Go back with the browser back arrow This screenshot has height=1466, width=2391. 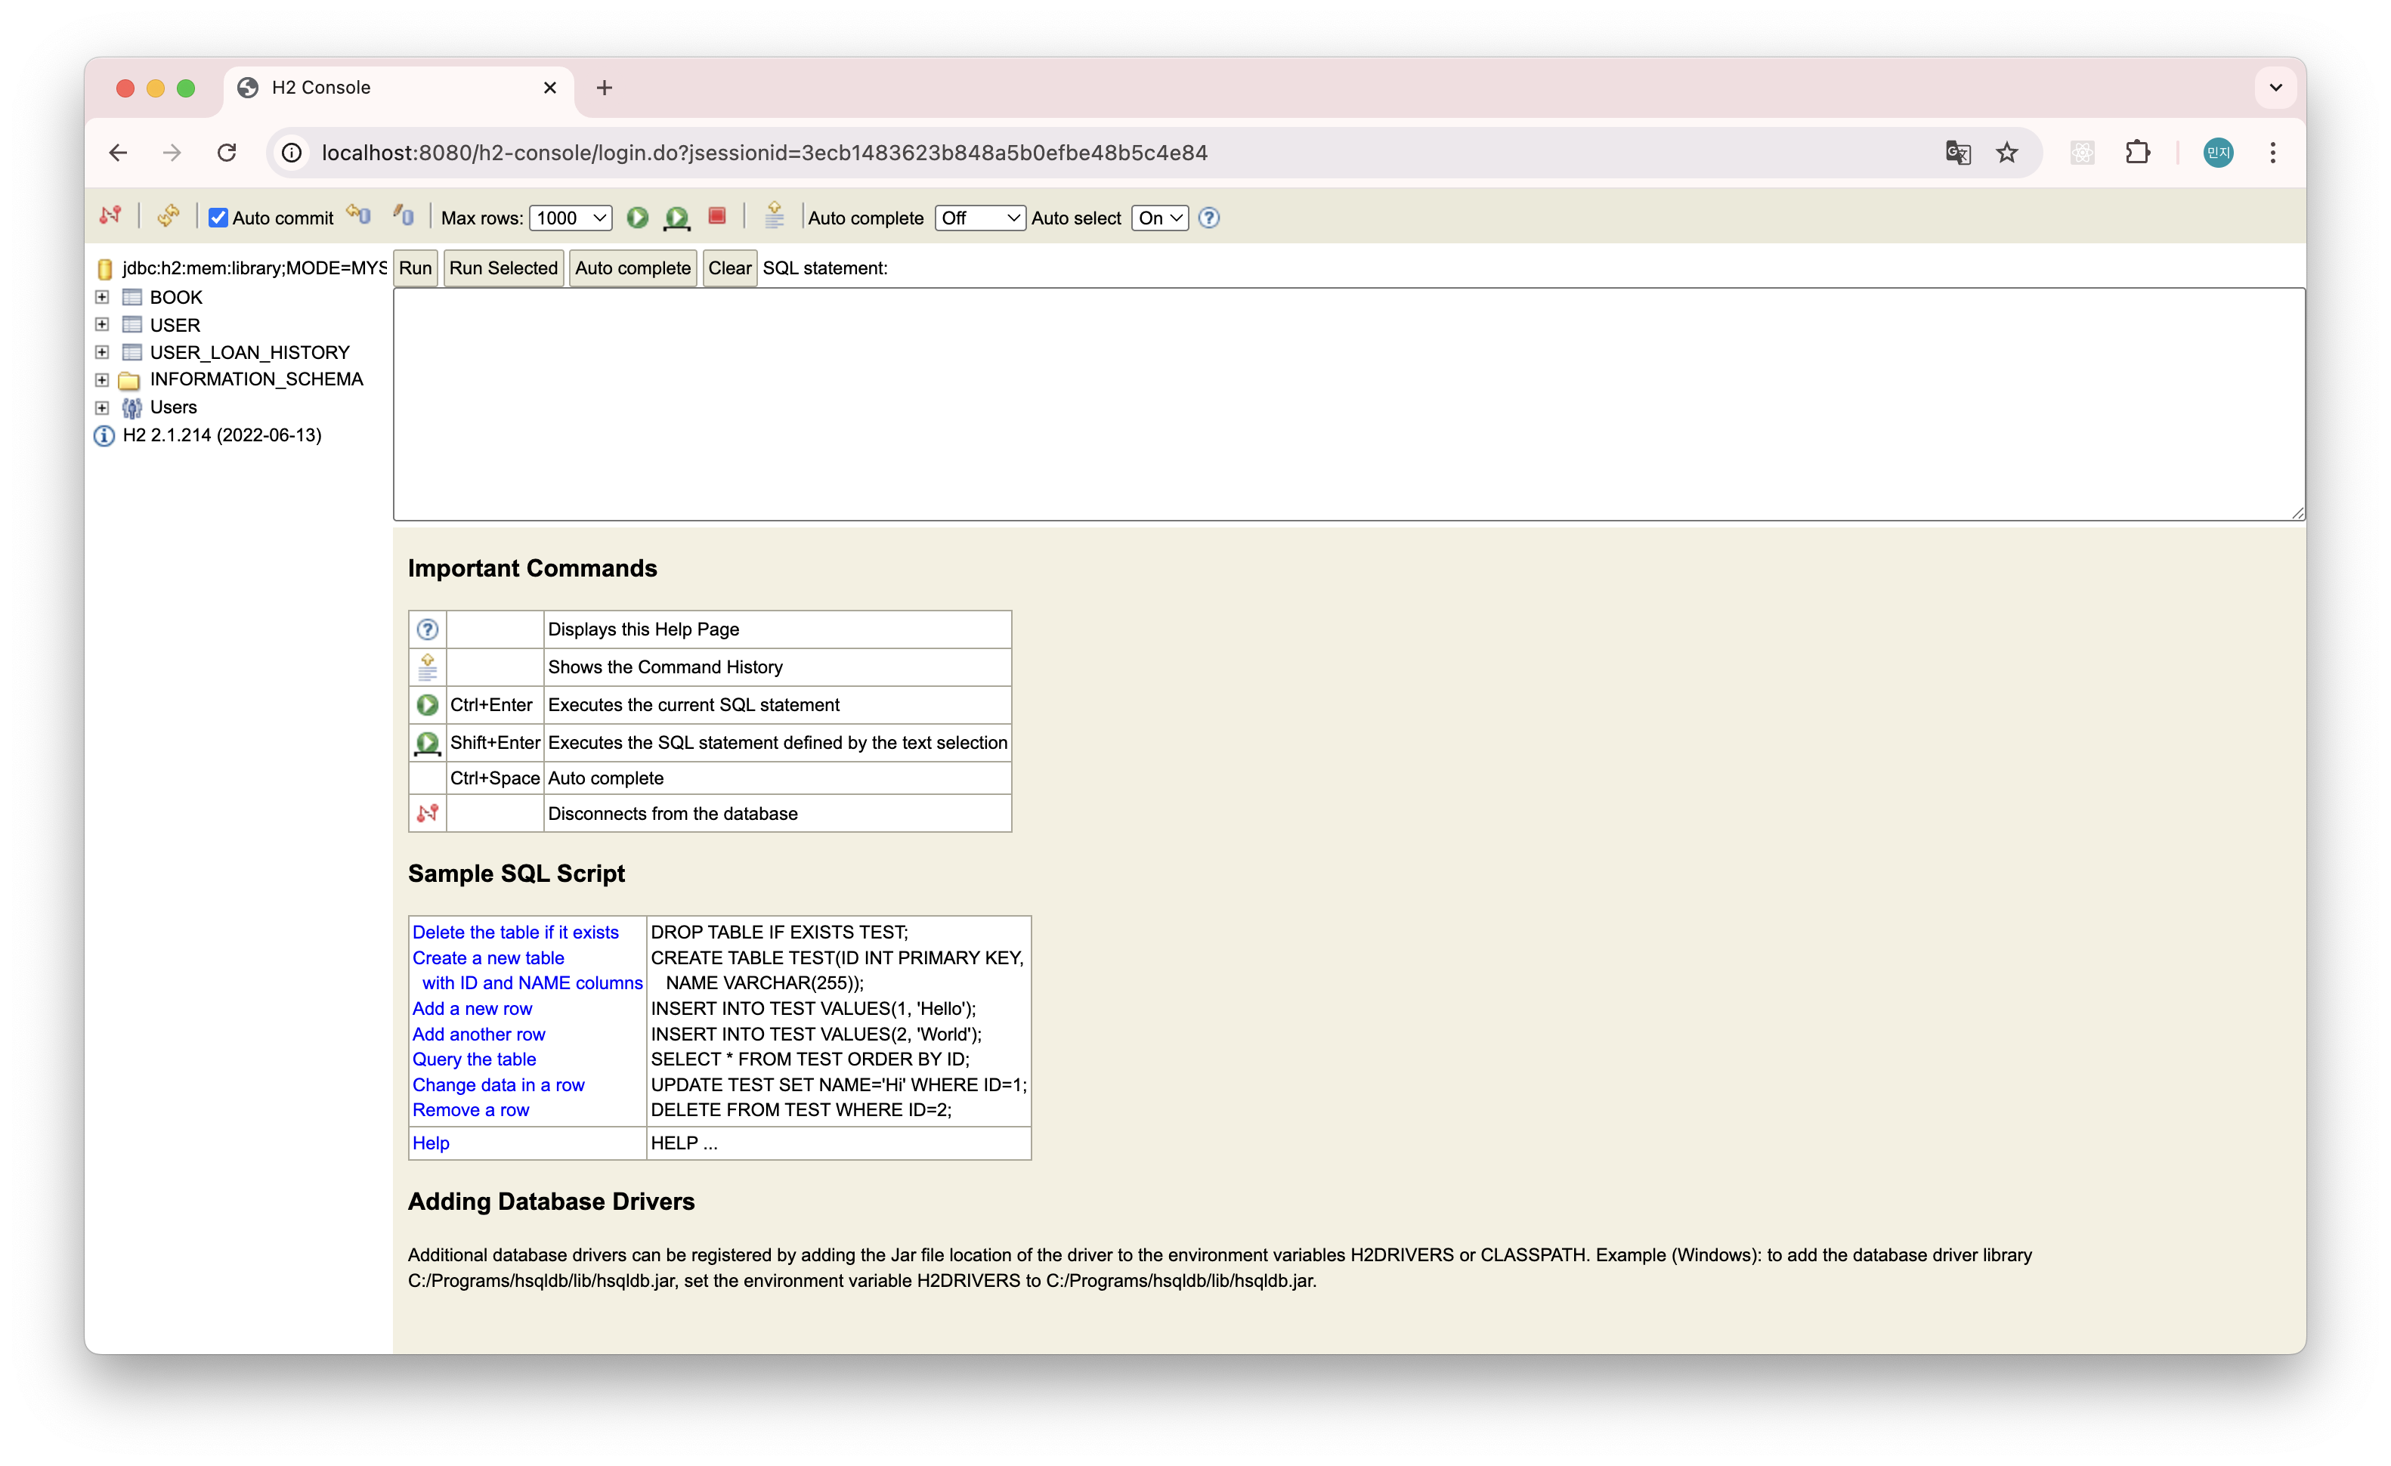[x=119, y=153]
